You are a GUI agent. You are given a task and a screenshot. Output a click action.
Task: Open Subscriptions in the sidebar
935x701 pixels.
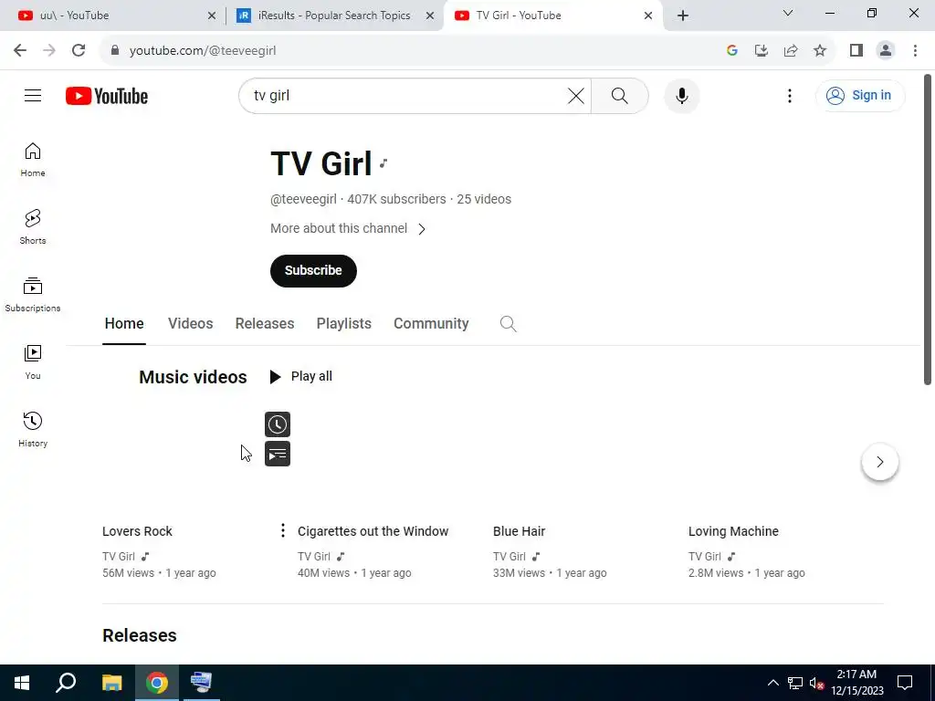(33, 295)
